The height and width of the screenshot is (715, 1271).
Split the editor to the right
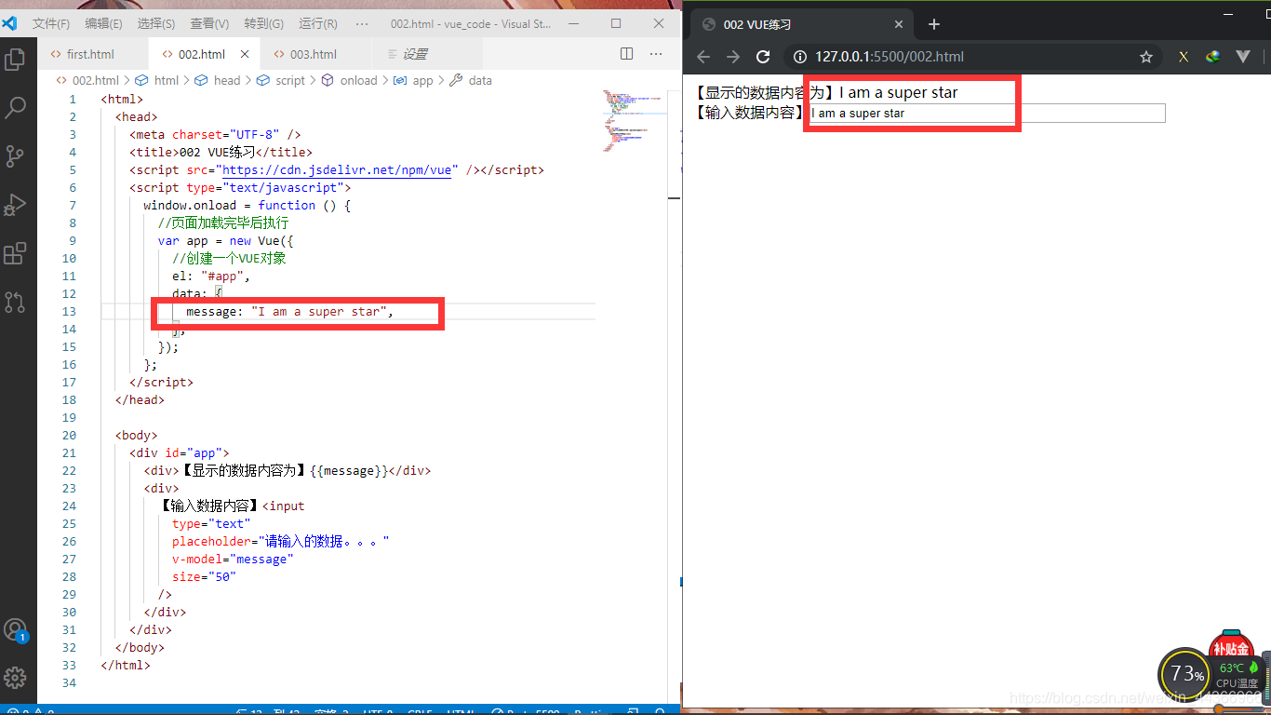626,54
